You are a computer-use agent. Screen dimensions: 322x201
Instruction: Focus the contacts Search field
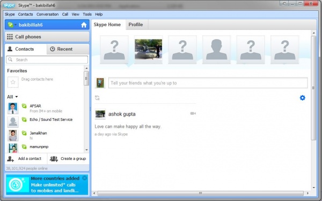coord(47,60)
